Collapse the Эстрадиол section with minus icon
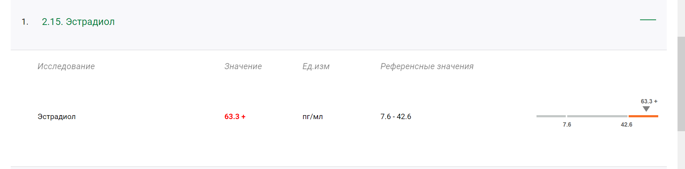 [648, 20]
